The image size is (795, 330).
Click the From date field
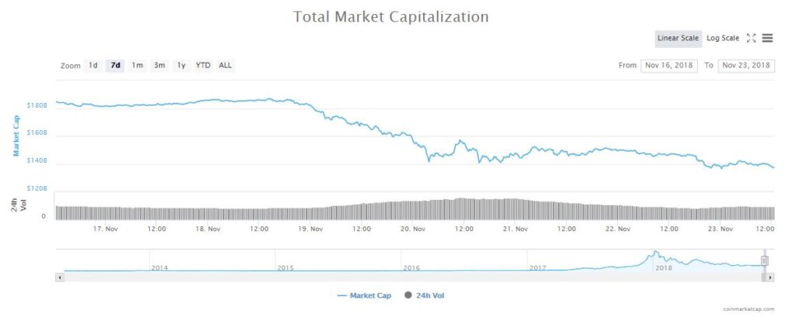tap(669, 65)
